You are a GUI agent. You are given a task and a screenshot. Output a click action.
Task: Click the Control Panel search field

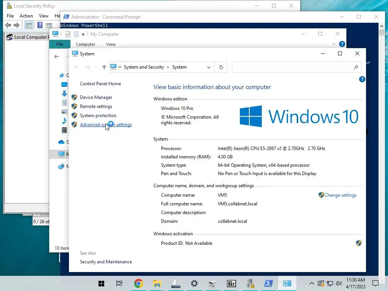pos(296,67)
